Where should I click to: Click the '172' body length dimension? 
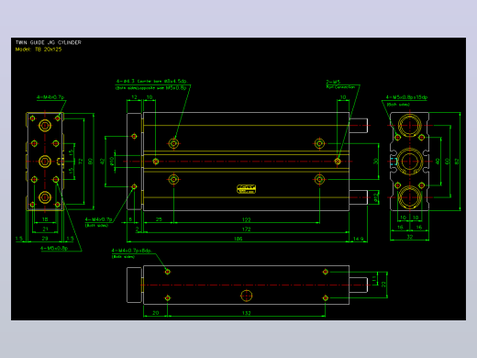(246, 229)
